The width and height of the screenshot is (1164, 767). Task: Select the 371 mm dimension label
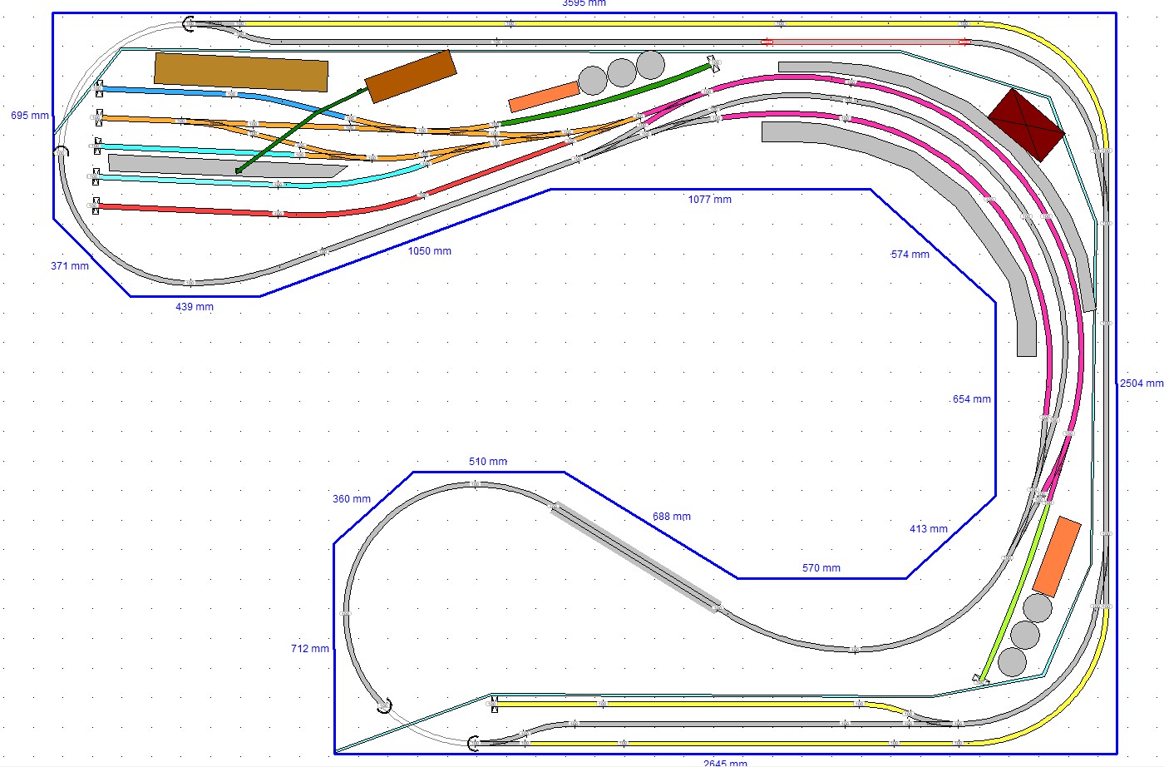point(70,266)
